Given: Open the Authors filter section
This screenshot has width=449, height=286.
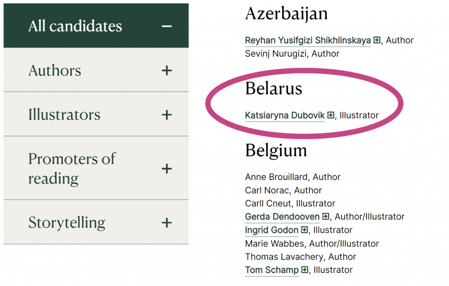Looking at the screenshot, I should tap(55, 70).
